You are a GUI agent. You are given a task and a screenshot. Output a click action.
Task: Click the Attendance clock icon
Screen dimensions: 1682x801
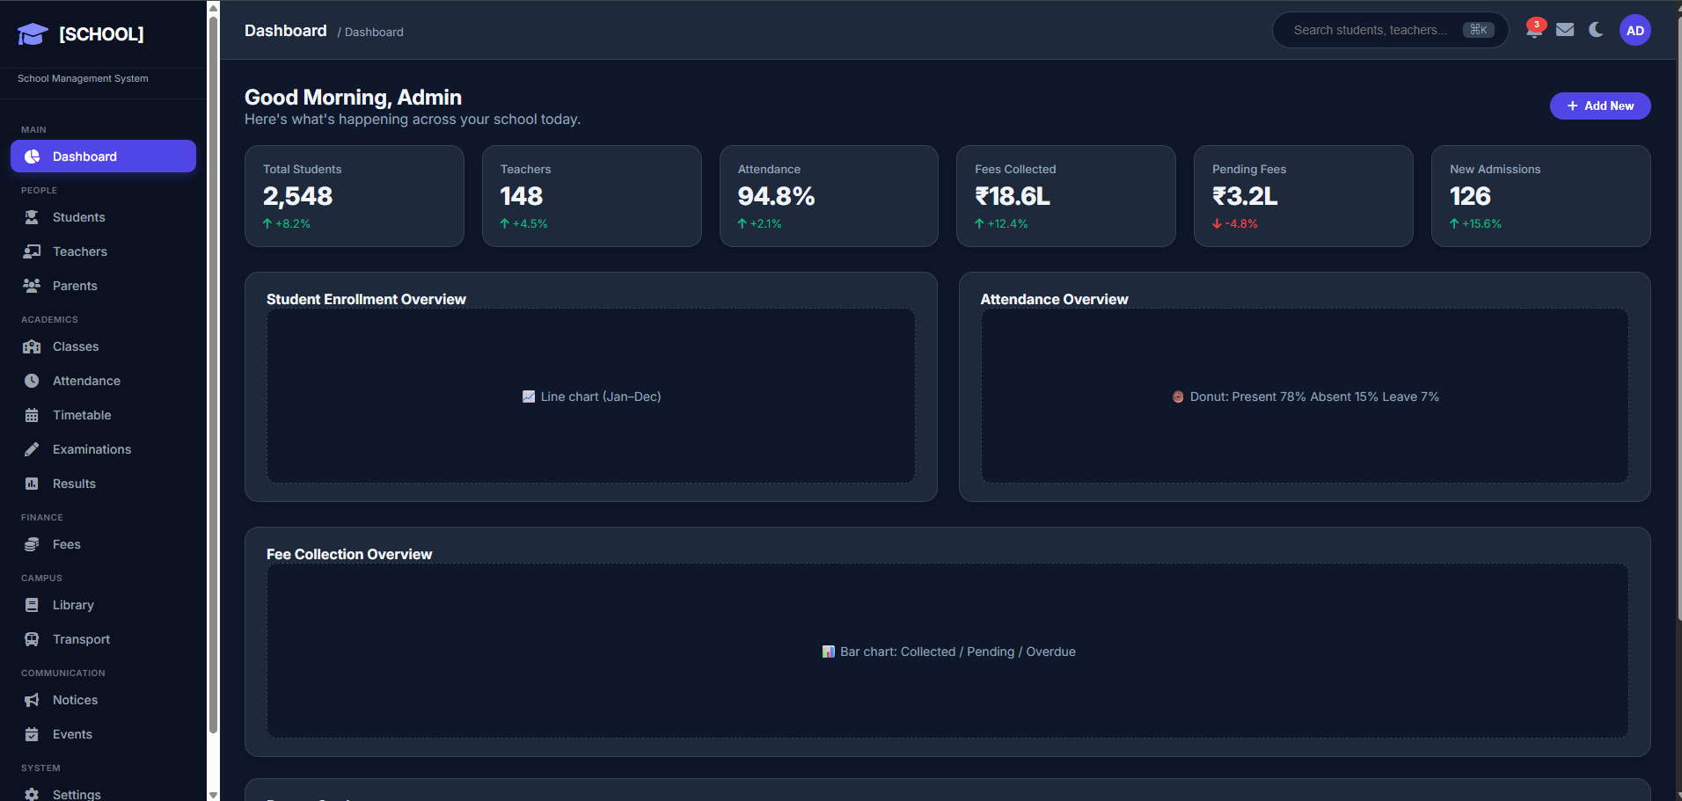(32, 381)
